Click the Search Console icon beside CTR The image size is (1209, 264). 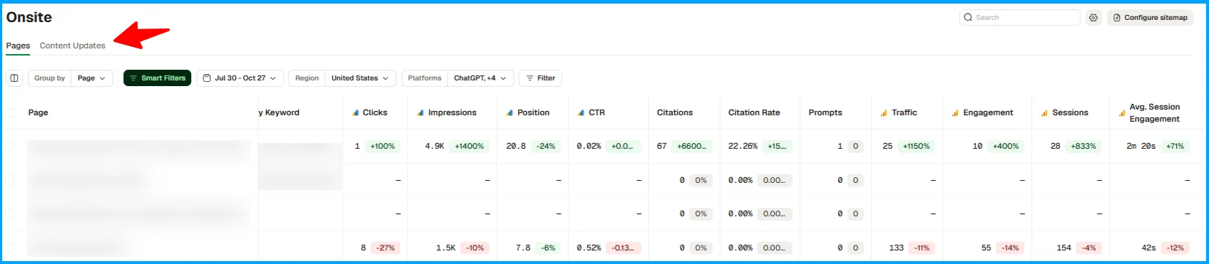tap(581, 112)
